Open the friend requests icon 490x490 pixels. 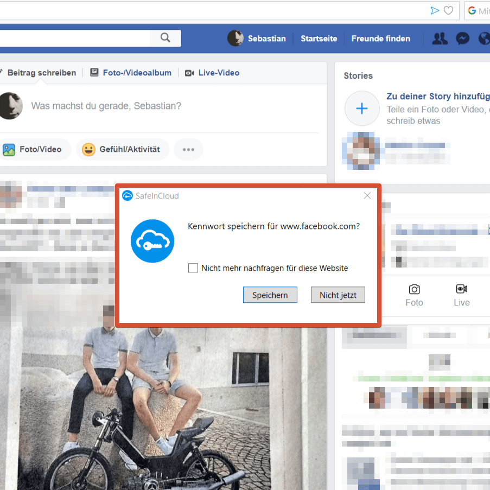pyautogui.click(x=440, y=39)
